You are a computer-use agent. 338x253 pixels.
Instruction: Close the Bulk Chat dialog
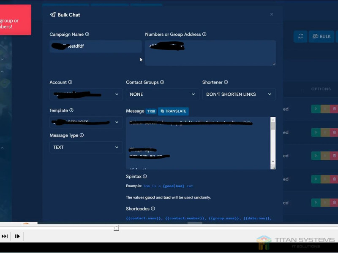272,14
